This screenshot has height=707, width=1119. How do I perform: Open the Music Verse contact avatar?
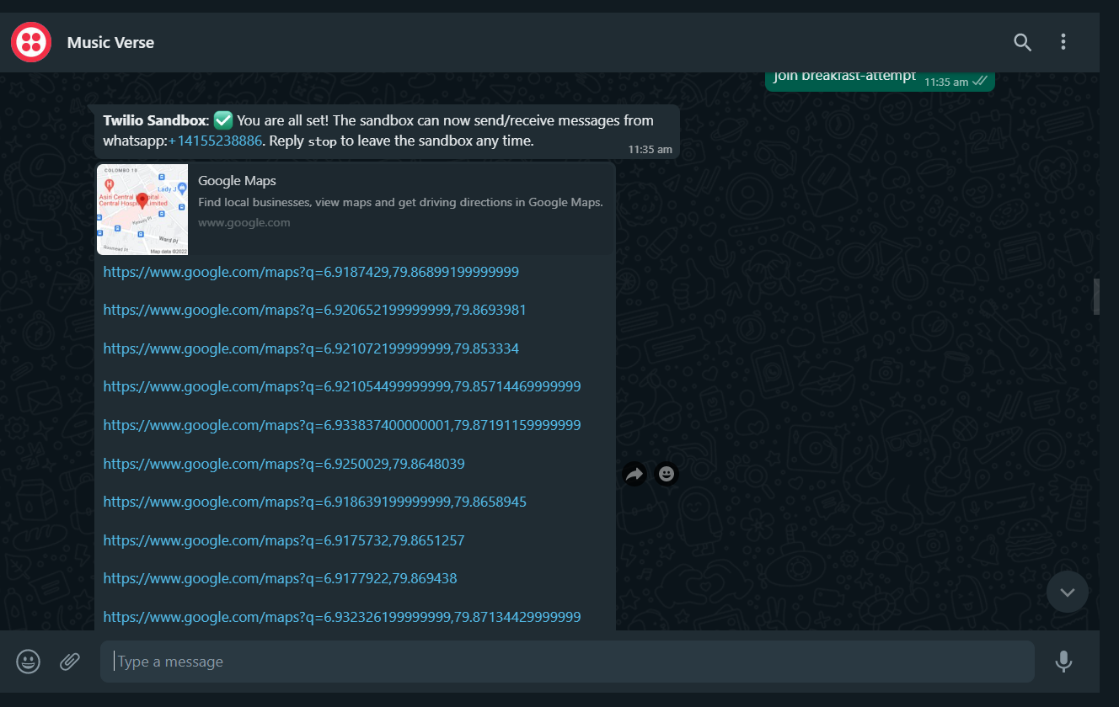(x=32, y=42)
